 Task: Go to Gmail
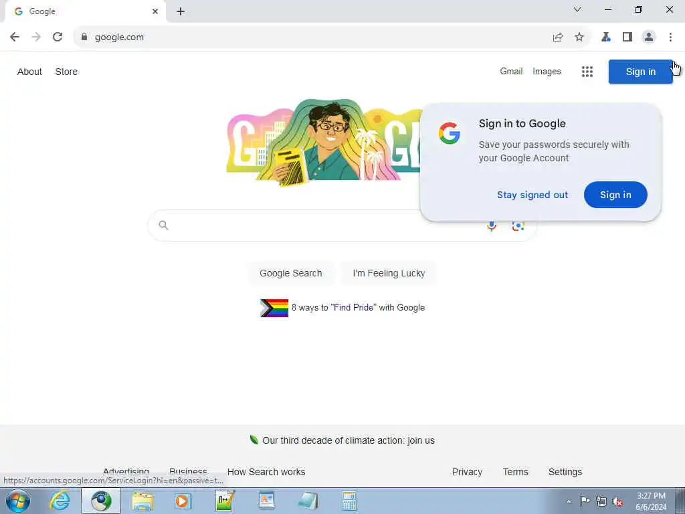(x=511, y=71)
